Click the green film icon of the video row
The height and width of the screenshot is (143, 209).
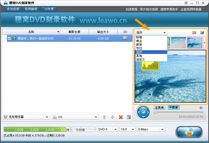pyautogui.click(x=14, y=38)
